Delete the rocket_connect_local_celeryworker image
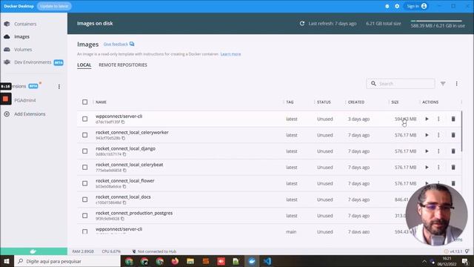 453,135
